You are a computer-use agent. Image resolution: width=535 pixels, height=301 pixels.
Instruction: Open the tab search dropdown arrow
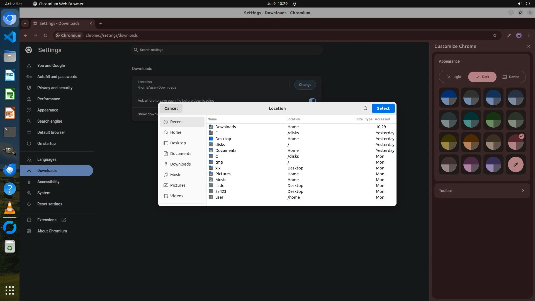tap(25, 23)
